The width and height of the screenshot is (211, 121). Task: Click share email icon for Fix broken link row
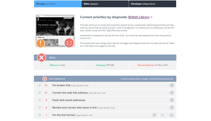[171, 85]
